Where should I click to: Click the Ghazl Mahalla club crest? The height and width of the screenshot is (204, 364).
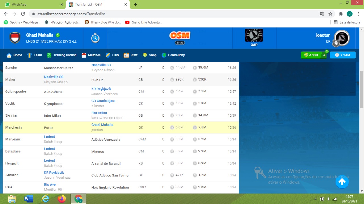click(x=15, y=38)
